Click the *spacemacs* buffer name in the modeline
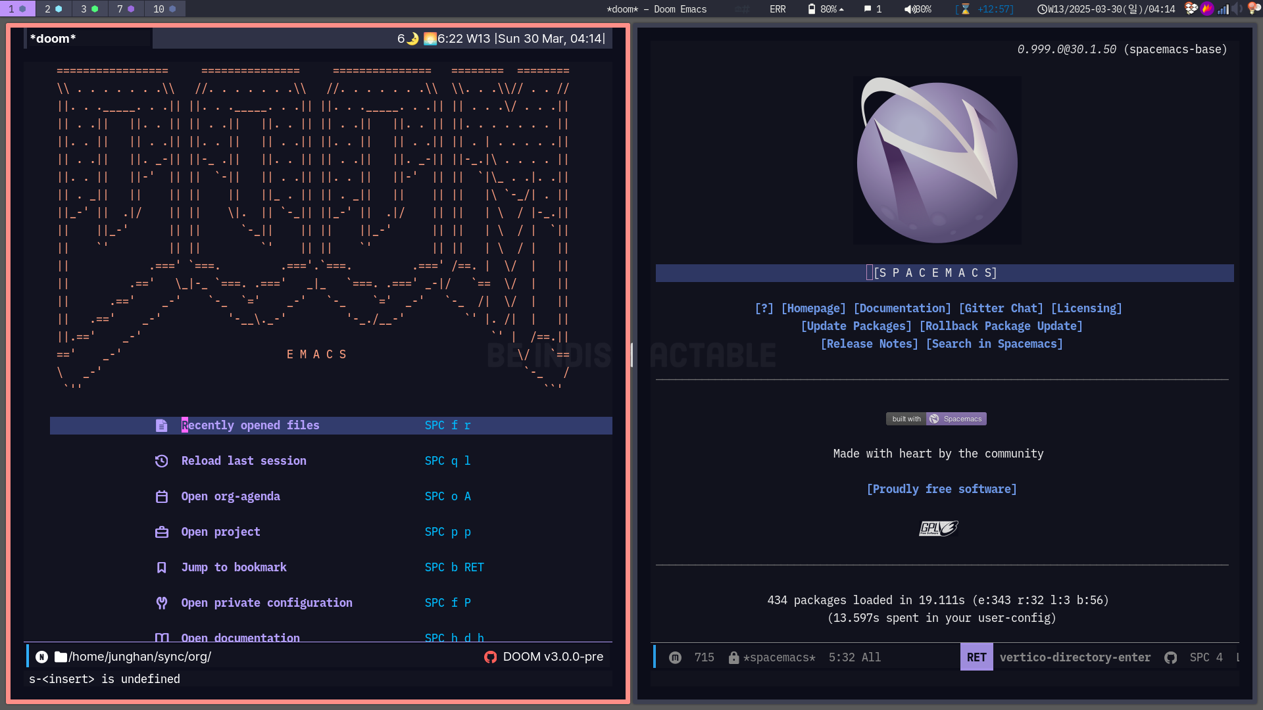 [x=779, y=657]
